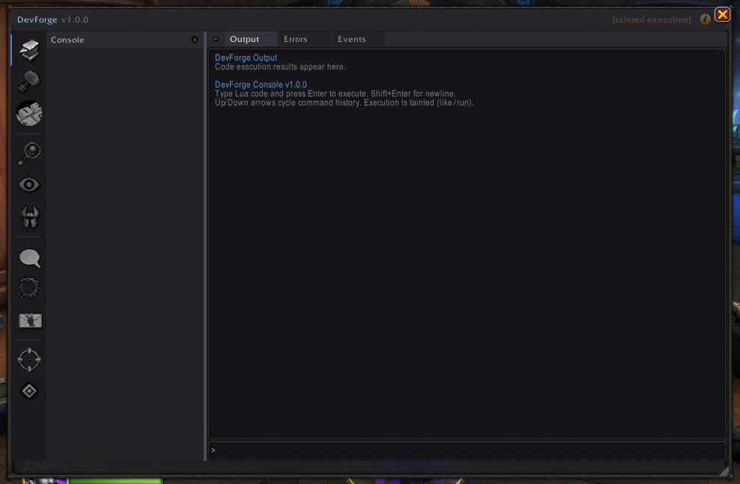Open the eye frame-viewer tool
This screenshot has height=484, width=740.
pyautogui.click(x=28, y=184)
